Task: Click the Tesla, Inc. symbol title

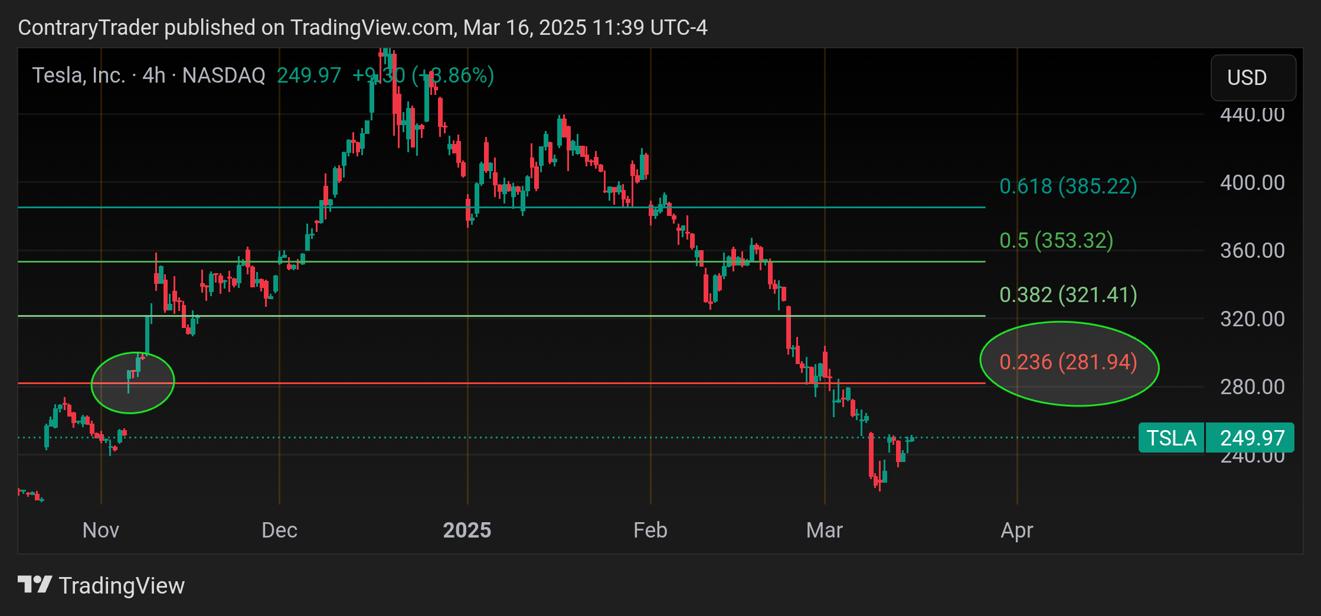Action: point(79,76)
